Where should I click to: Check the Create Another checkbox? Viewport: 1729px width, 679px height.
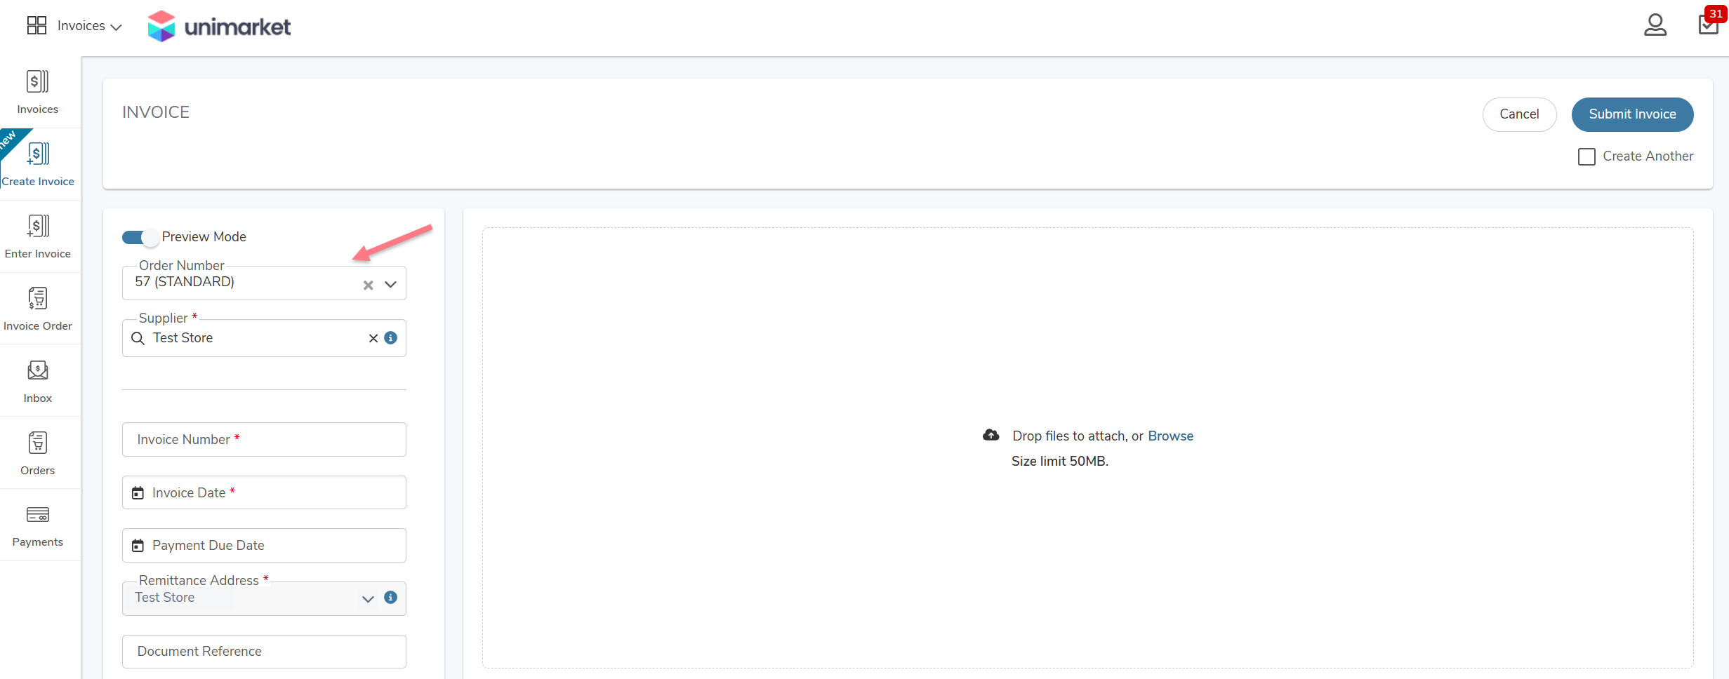click(1586, 156)
